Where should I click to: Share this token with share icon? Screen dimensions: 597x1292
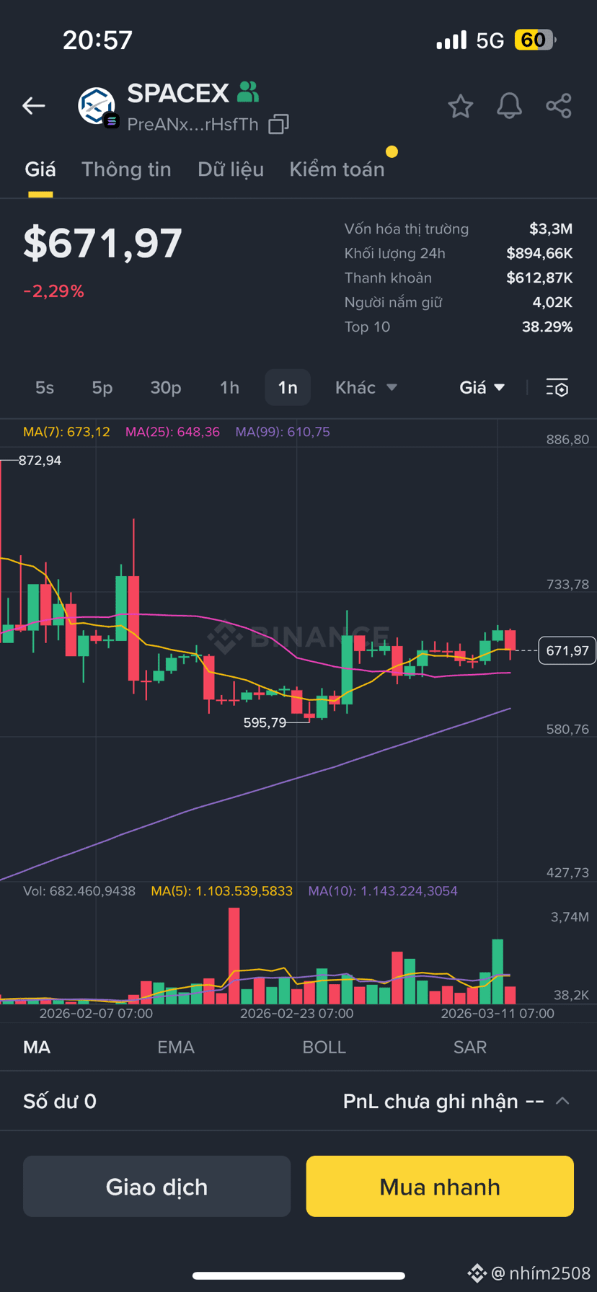(x=559, y=106)
